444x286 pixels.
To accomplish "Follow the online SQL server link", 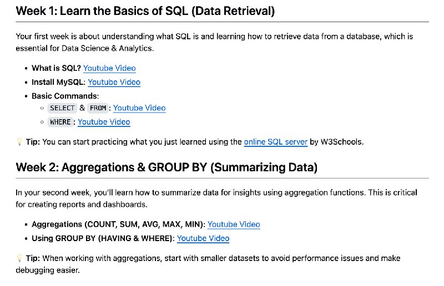I will pyautogui.click(x=276, y=142).
